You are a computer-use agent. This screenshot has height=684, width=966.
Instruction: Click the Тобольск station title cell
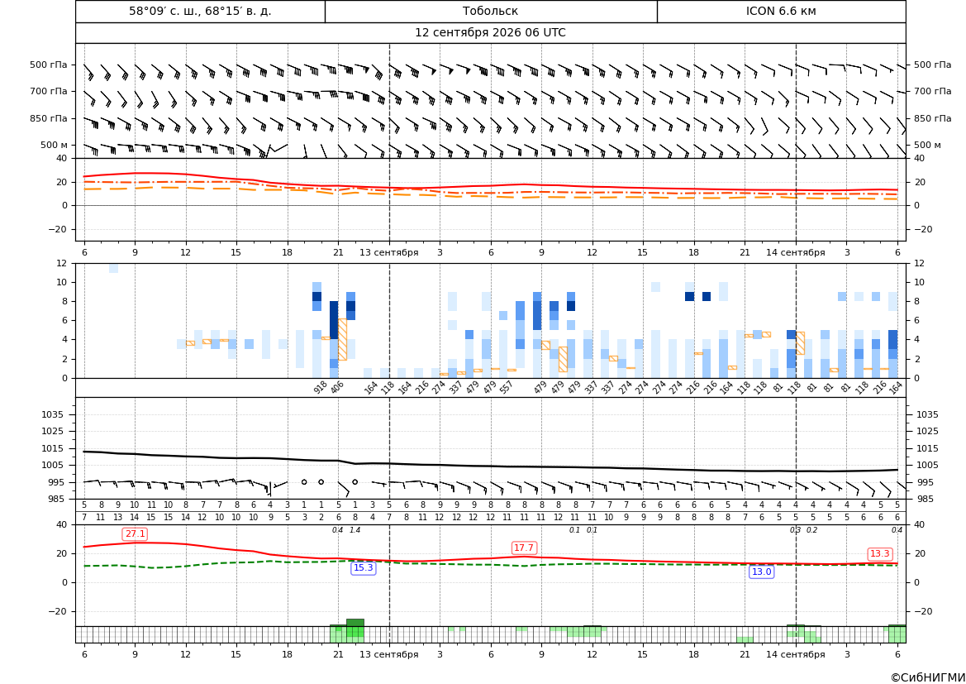pos(490,11)
